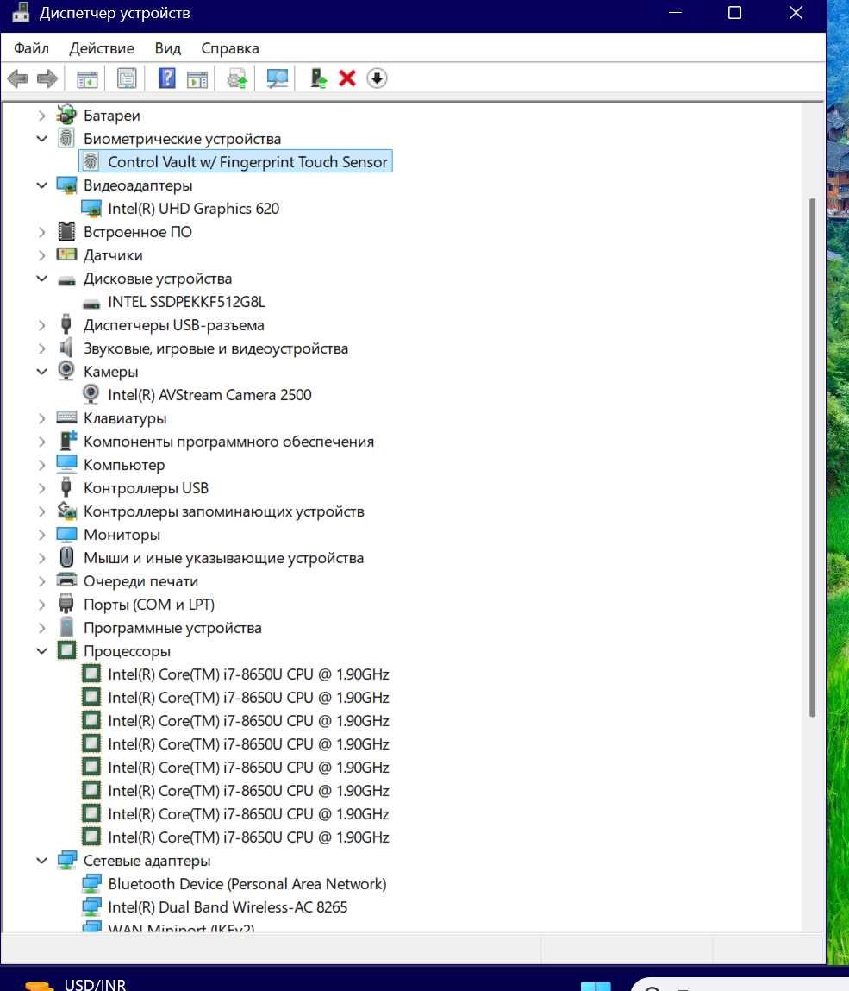Screen dimensions: 849x991
Task: Minimize the Диспетчер устройств window
Action: click(675, 13)
